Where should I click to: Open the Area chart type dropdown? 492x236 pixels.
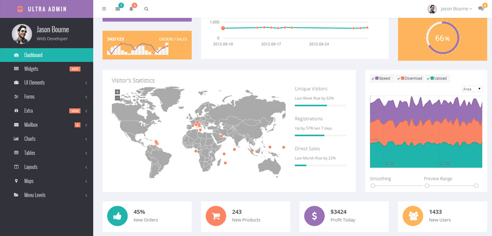(x=472, y=89)
